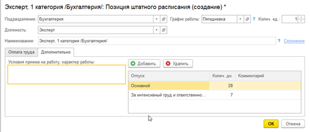The height and width of the screenshot is (132, 310).
Task: Click open icon next to Бухгалтерия field
Action: [x=163, y=19]
